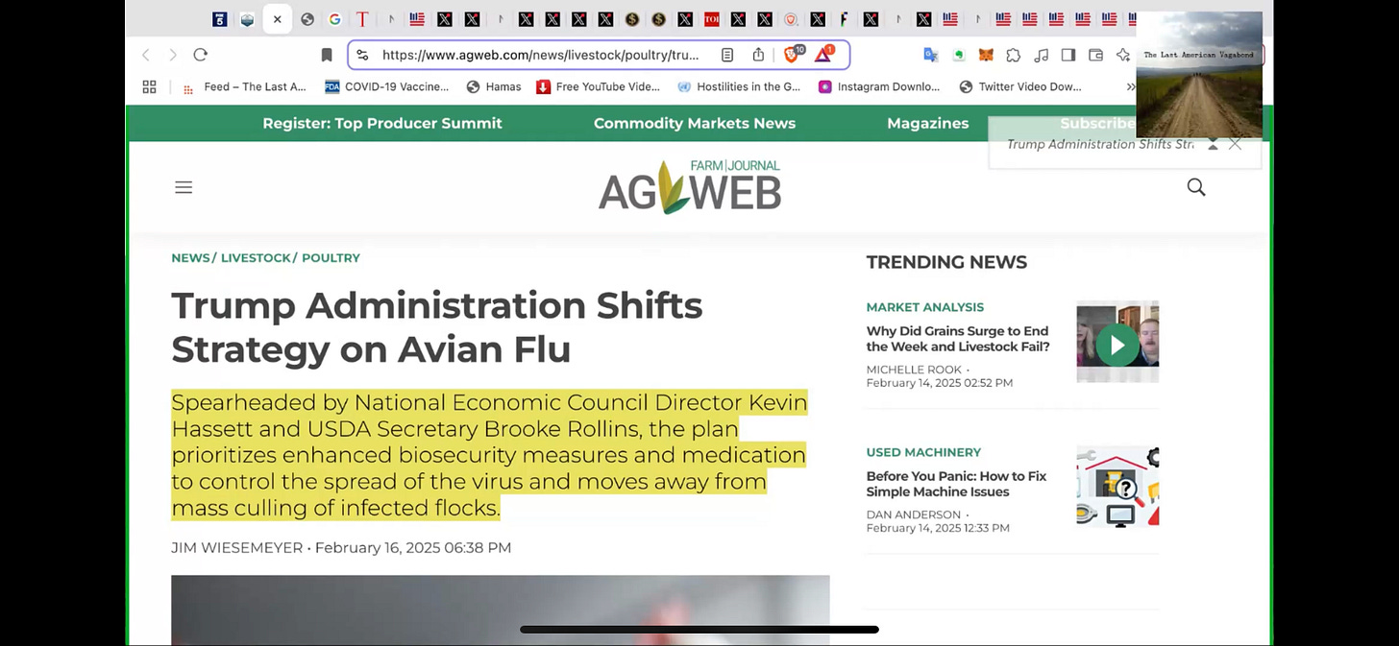Open the Twitter Video Downloader bookmark
The width and height of the screenshot is (1399, 646).
coord(1020,86)
